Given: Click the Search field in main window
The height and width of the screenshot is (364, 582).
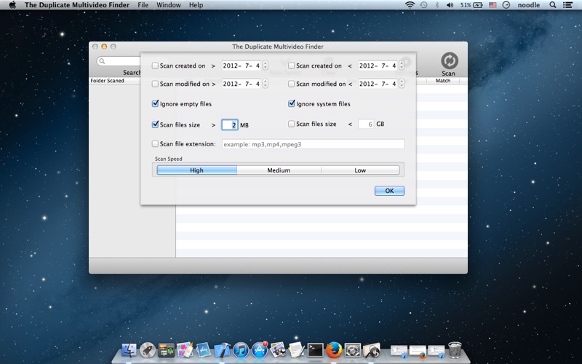Looking at the screenshot, I should coord(119,61).
